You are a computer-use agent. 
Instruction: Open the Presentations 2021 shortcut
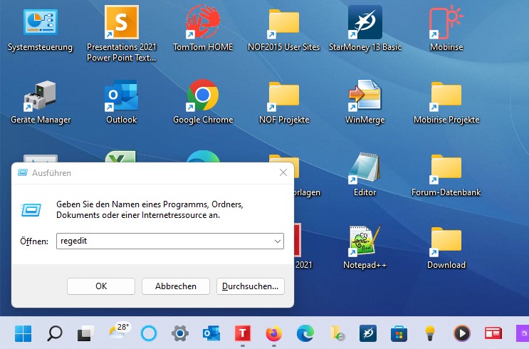[x=121, y=24]
